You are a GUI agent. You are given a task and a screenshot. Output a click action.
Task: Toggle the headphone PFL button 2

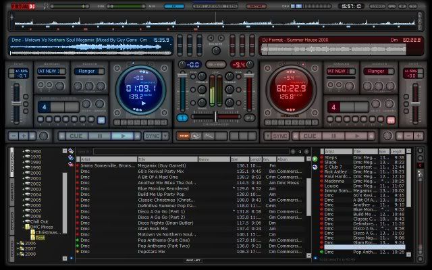249,118
